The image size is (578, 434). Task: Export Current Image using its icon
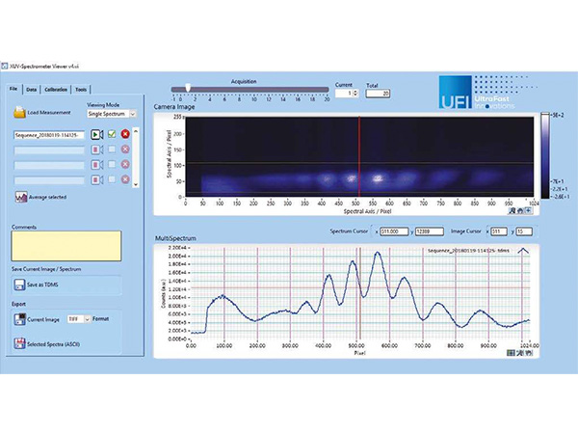19,318
